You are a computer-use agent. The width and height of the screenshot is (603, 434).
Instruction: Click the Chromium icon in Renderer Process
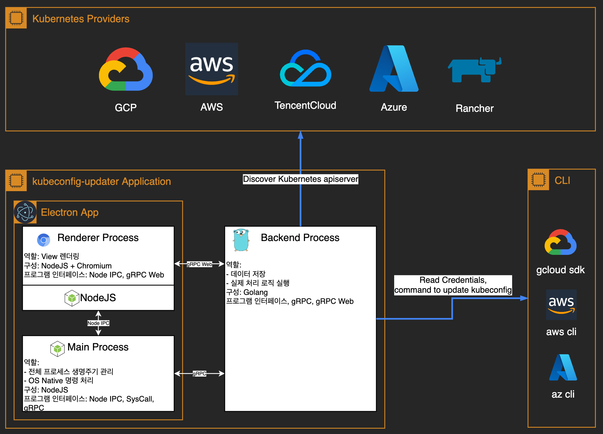[x=44, y=240]
